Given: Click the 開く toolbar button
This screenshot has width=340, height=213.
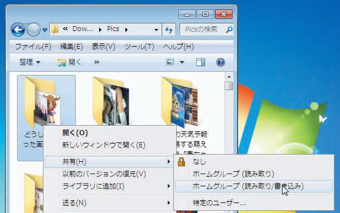Looking at the screenshot, I should (x=69, y=62).
